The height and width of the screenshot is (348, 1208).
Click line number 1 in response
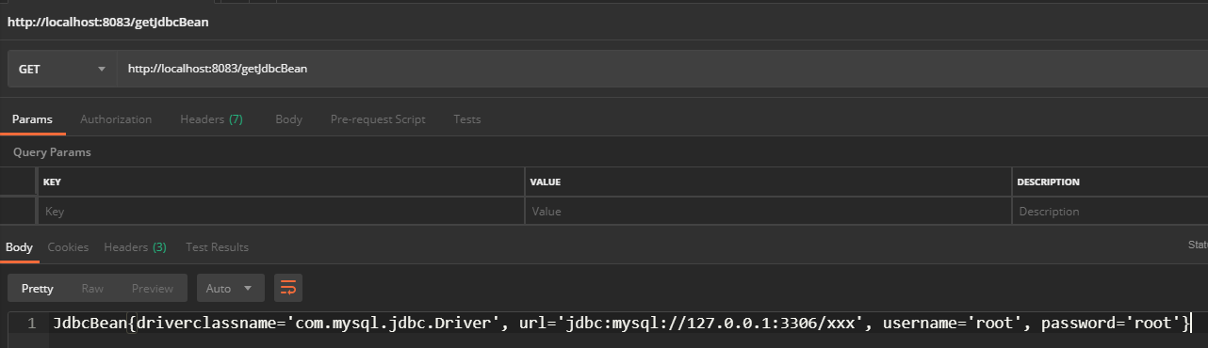coord(32,324)
